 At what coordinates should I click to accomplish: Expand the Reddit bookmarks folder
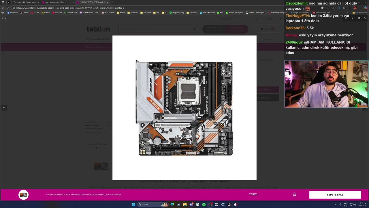click(x=121, y=13)
